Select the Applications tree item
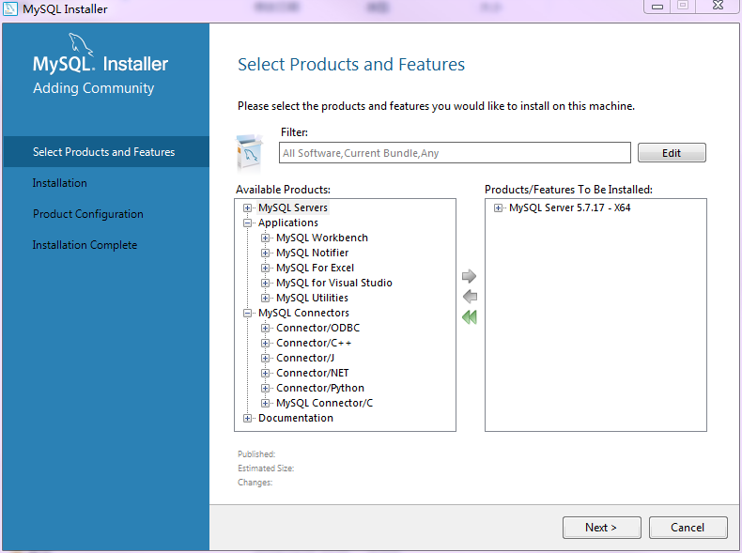Screen dimensions: 742x553 288,223
